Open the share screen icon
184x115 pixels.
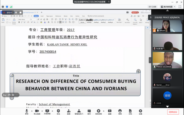pyautogui.click(x=47, y=112)
